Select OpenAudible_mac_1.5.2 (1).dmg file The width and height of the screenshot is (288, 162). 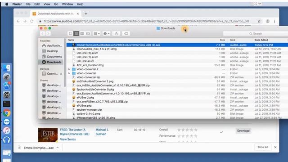pos(177,49)
